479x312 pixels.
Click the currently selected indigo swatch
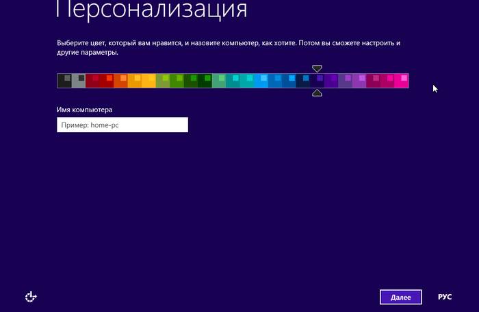pyautogui.click(x=318, y=81)
